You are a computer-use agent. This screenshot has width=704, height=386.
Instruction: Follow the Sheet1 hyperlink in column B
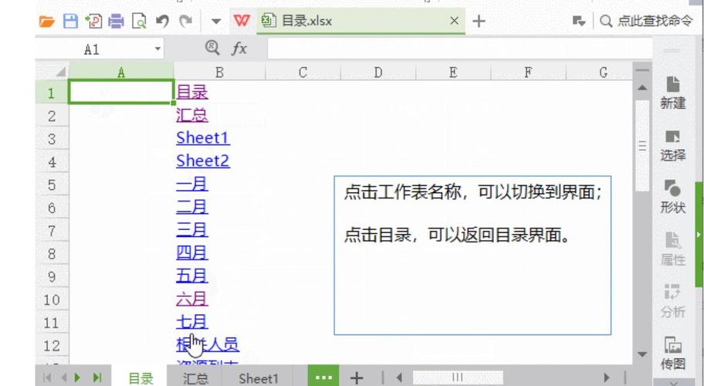point(203,137)
